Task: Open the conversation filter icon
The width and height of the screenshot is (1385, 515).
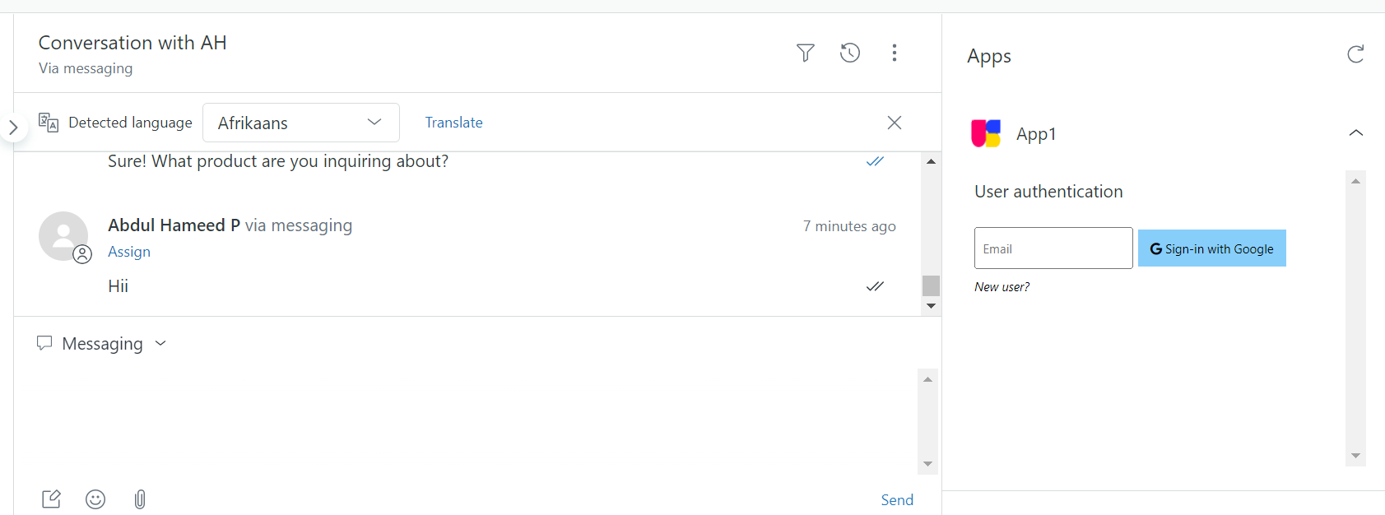Action: (x=806, y=53)
